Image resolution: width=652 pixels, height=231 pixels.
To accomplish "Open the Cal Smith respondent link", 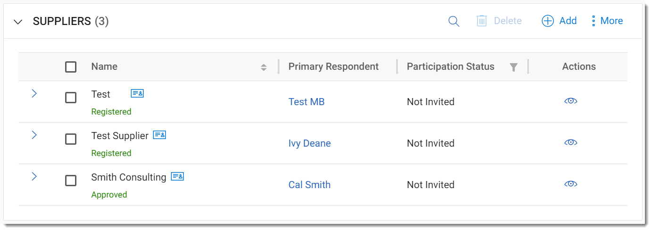I will [309, 185].
